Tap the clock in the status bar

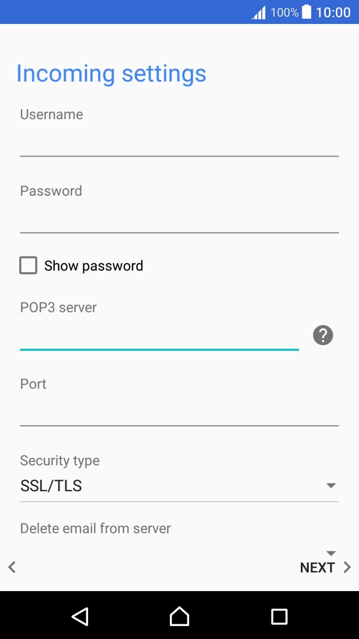click(333, 12)
